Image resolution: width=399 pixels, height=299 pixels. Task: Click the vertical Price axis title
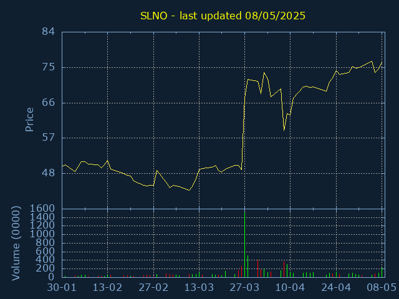pos(29,120)
